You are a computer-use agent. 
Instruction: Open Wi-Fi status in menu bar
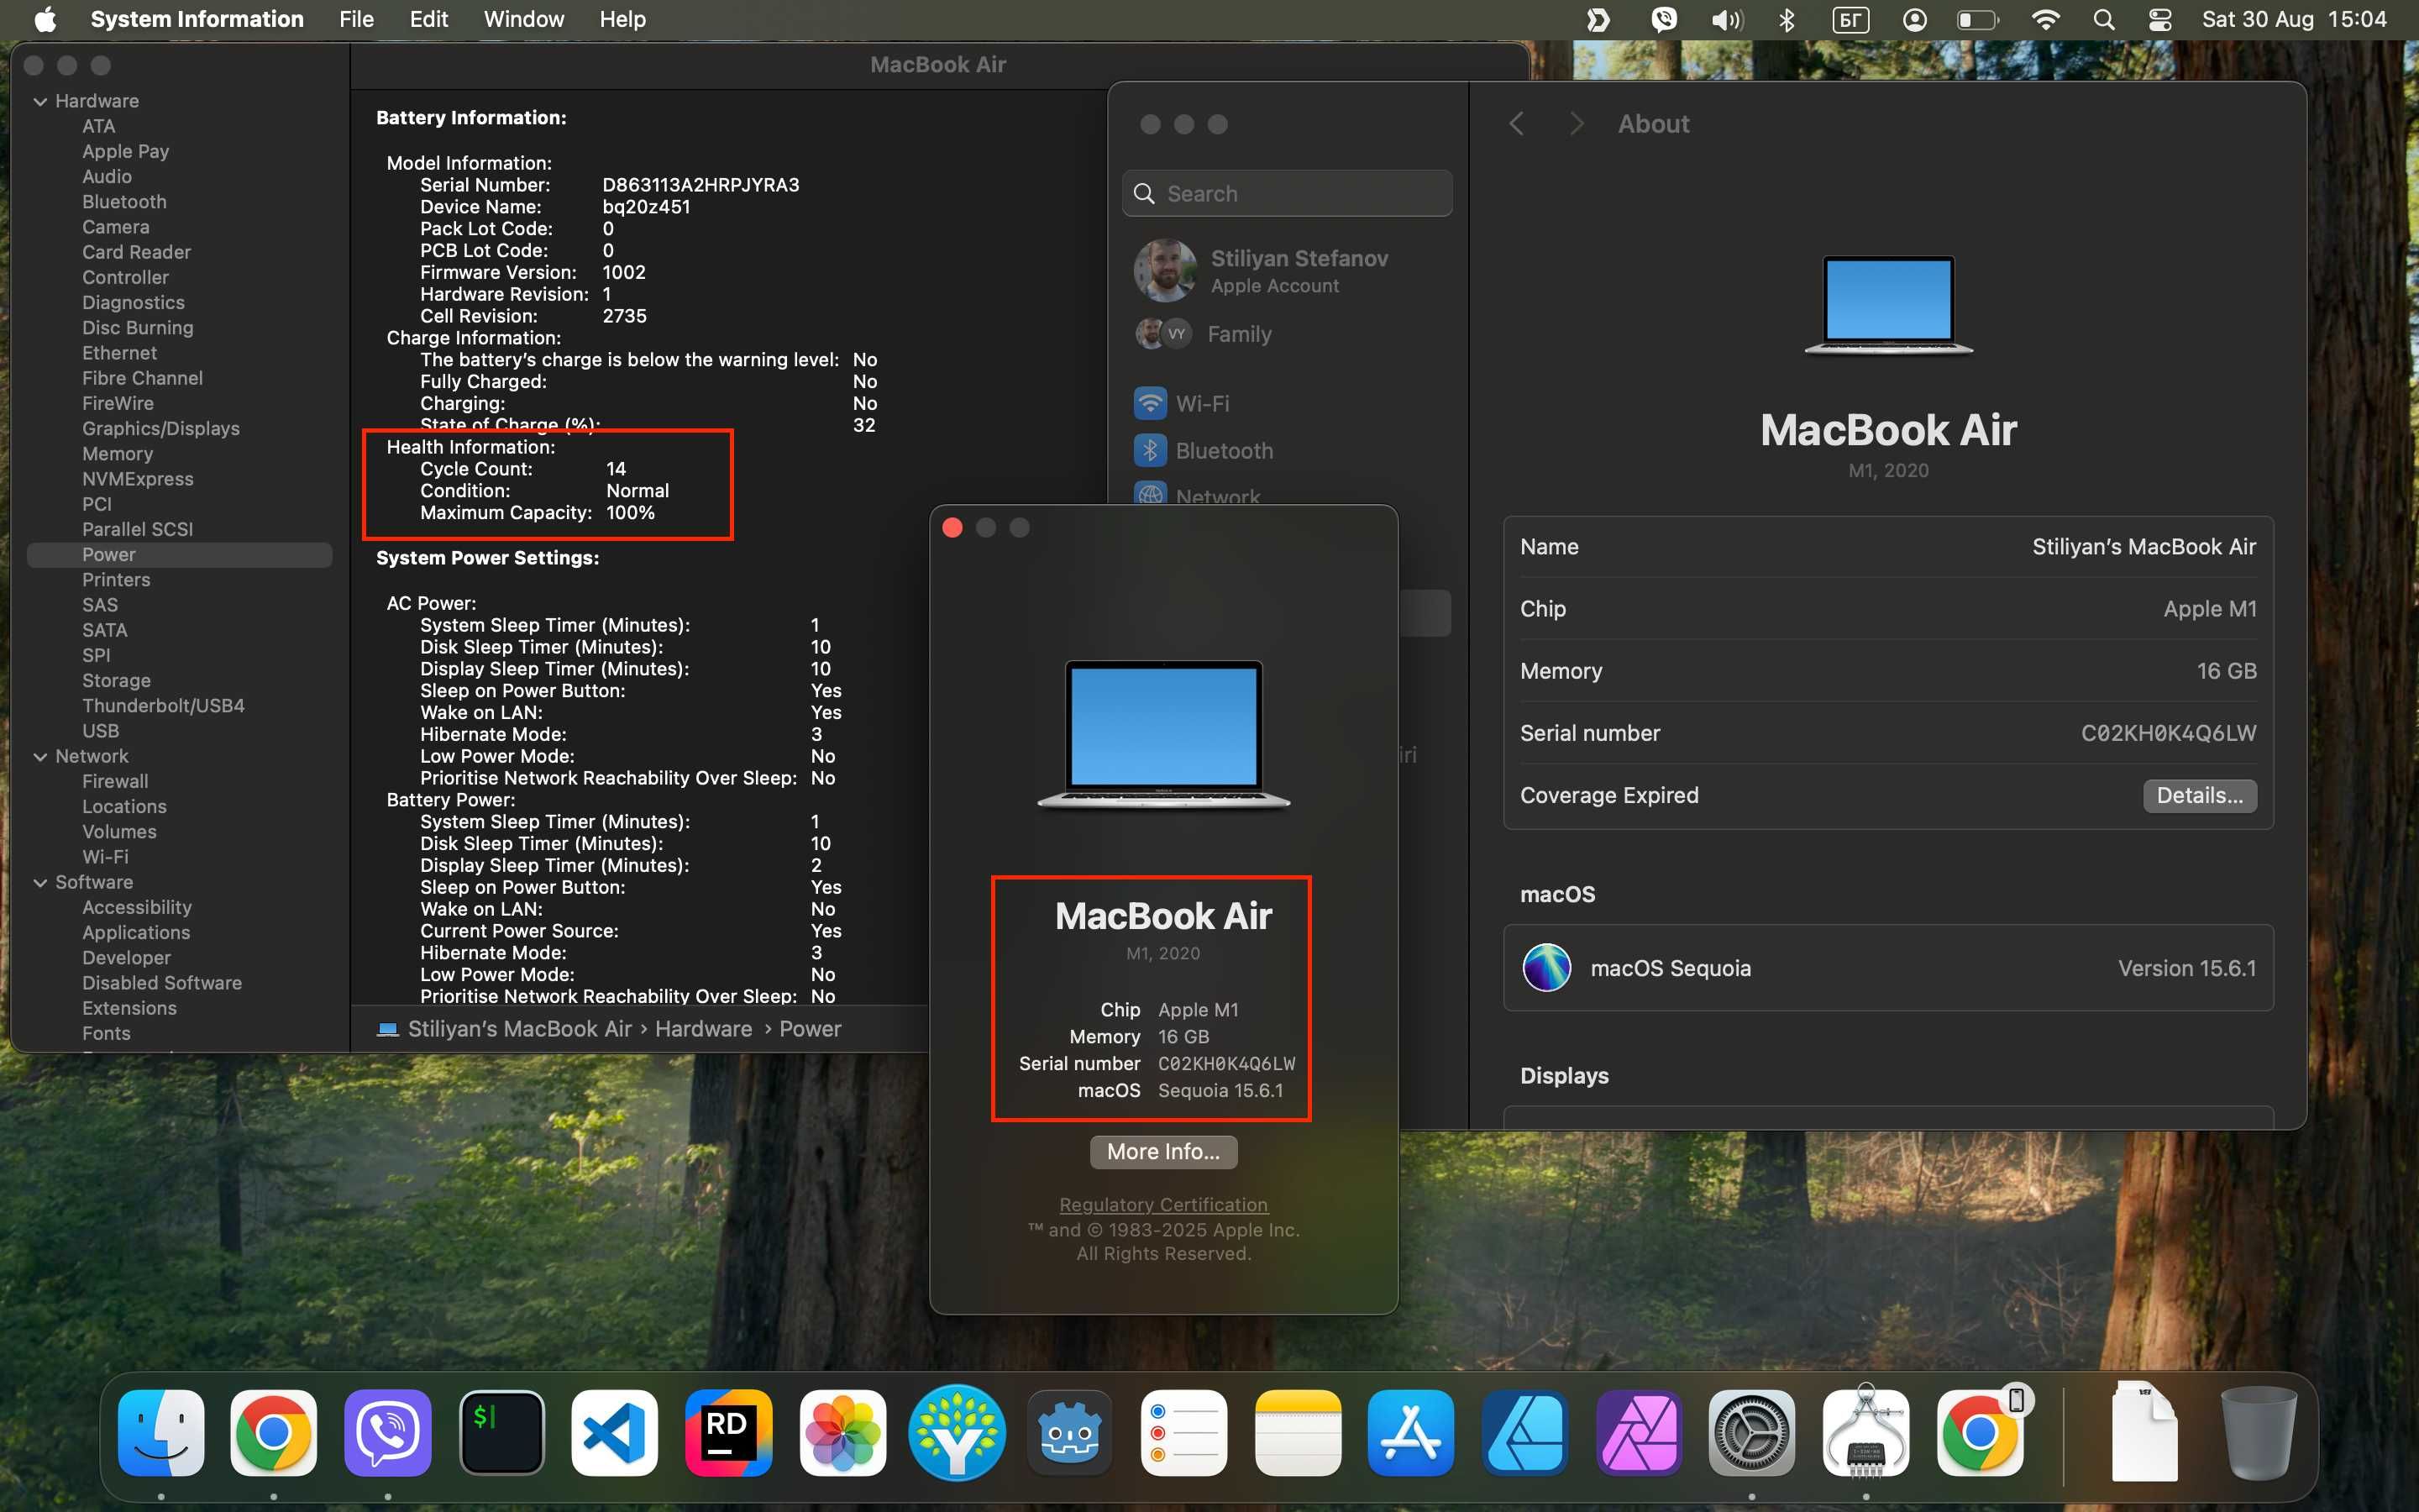pyautogui.click(x=2045, y=19)
